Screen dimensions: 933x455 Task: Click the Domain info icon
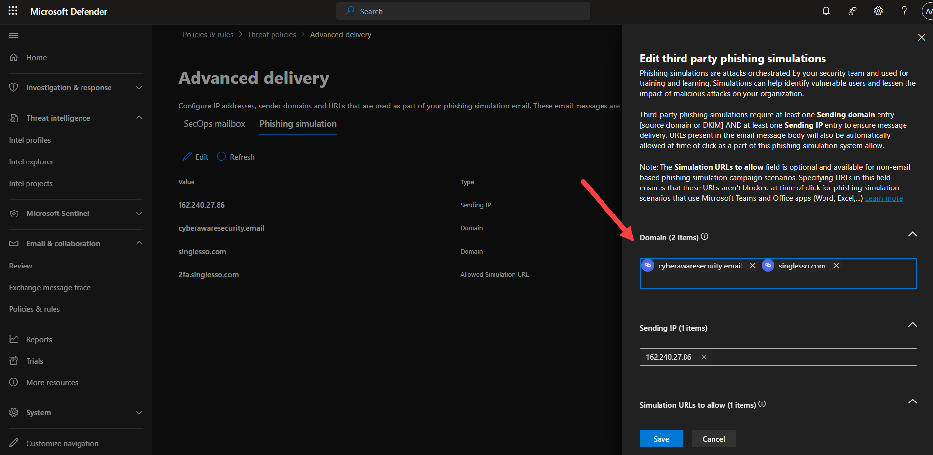pos(705,237)
